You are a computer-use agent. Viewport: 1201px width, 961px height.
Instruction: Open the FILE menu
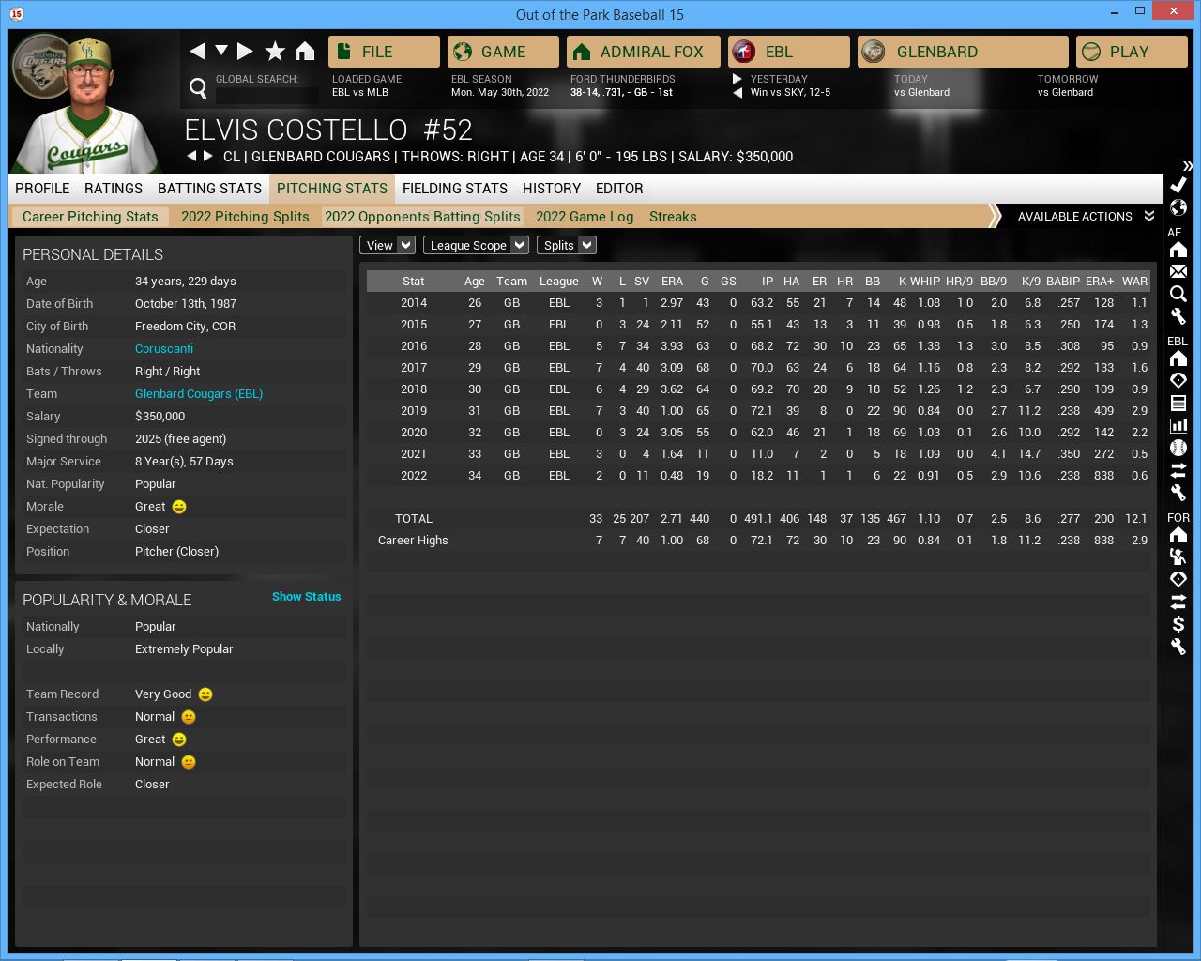pos(384,52)
